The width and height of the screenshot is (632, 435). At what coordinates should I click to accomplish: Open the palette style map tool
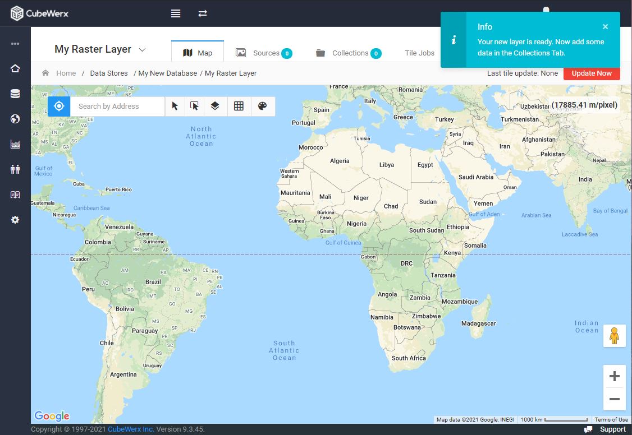point(262,107)
